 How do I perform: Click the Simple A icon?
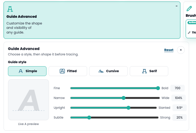coord(21,71)
